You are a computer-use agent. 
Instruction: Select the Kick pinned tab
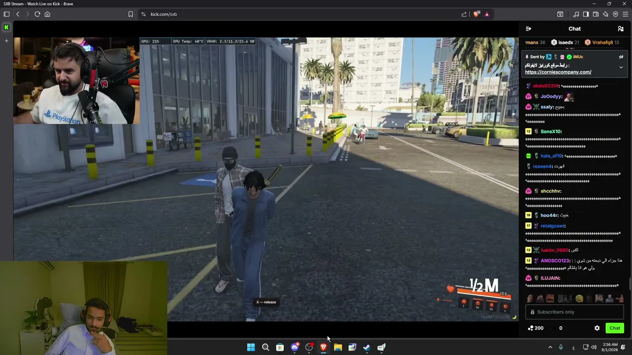pyautogui.click(x=6, y=28)
